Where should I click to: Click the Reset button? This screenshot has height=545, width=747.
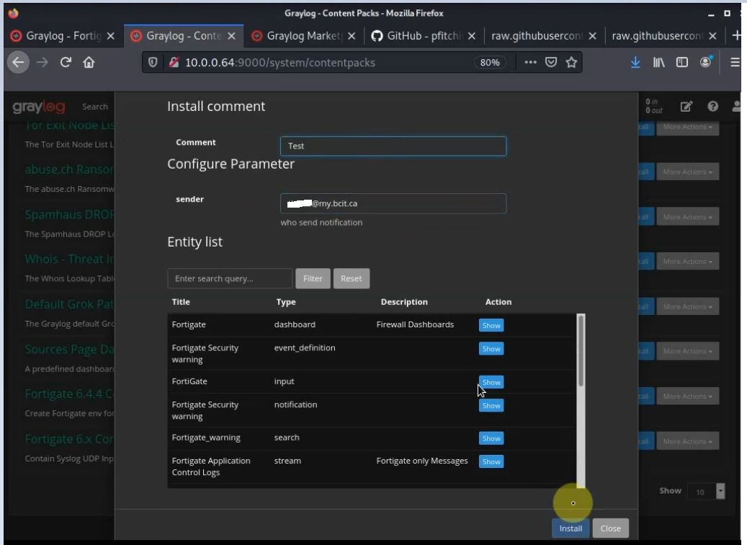coord(351,278)
